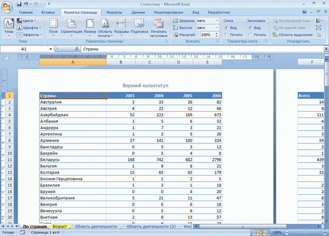Click the Верхний колонтитул header area
329x236 pixels.
145,84
